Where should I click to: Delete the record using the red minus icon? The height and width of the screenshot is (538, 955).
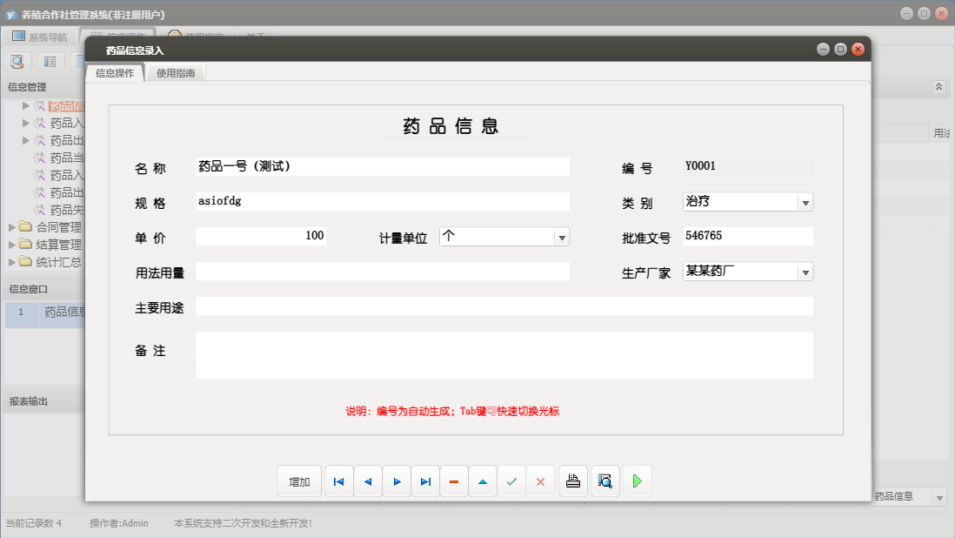click(x=454, y=481)
